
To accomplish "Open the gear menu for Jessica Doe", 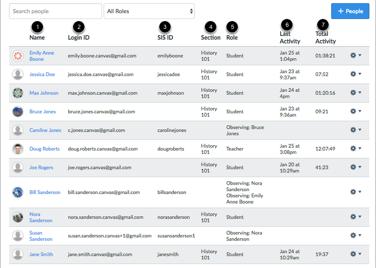I will (356, 74).
